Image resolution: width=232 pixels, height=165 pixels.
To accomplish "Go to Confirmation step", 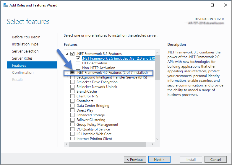I will (23, 72).
